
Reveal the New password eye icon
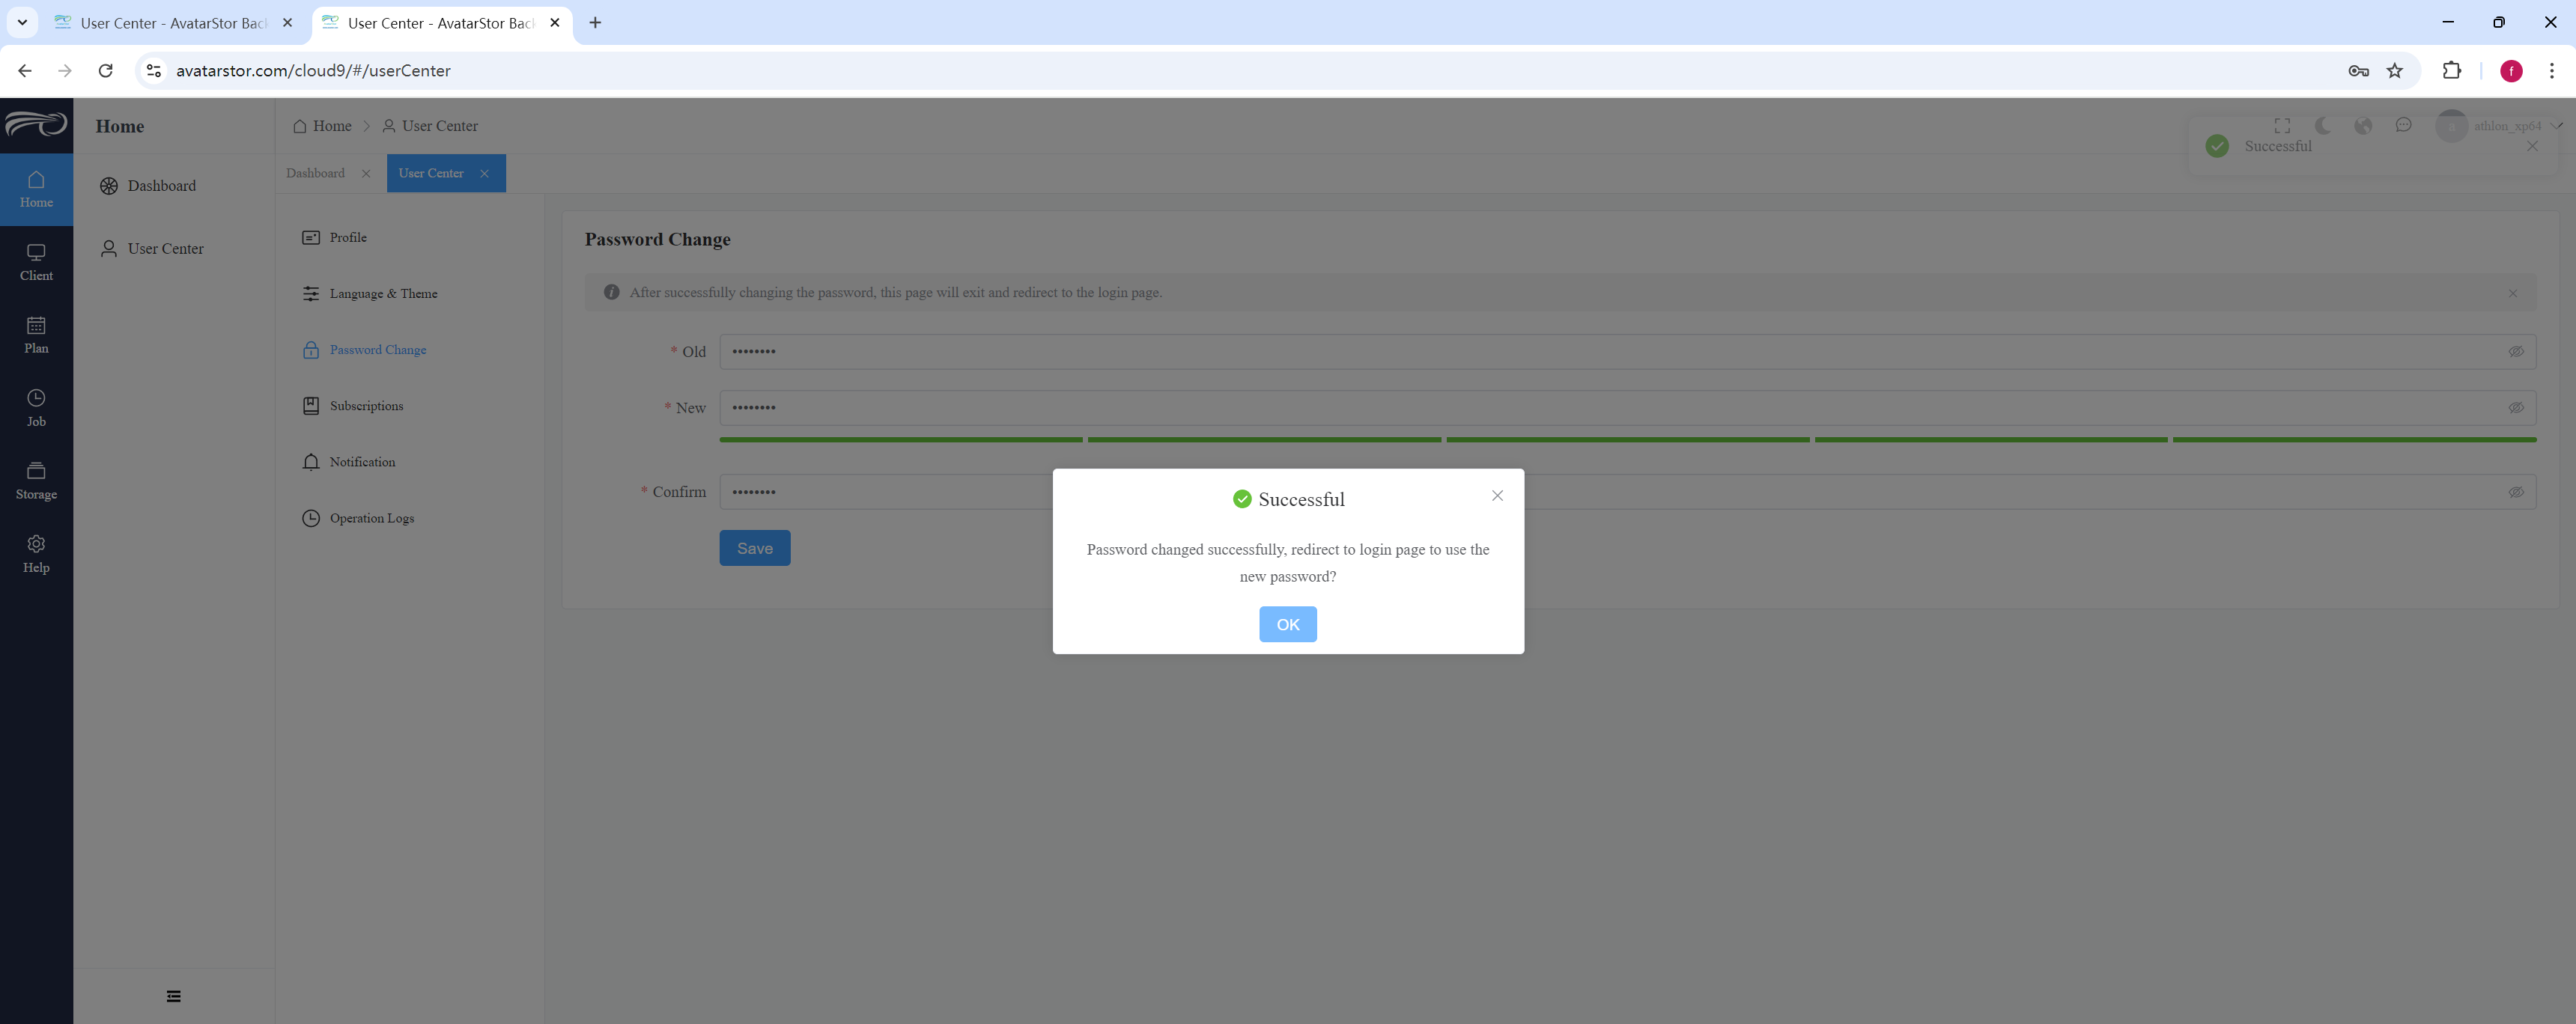(2516, 408)
